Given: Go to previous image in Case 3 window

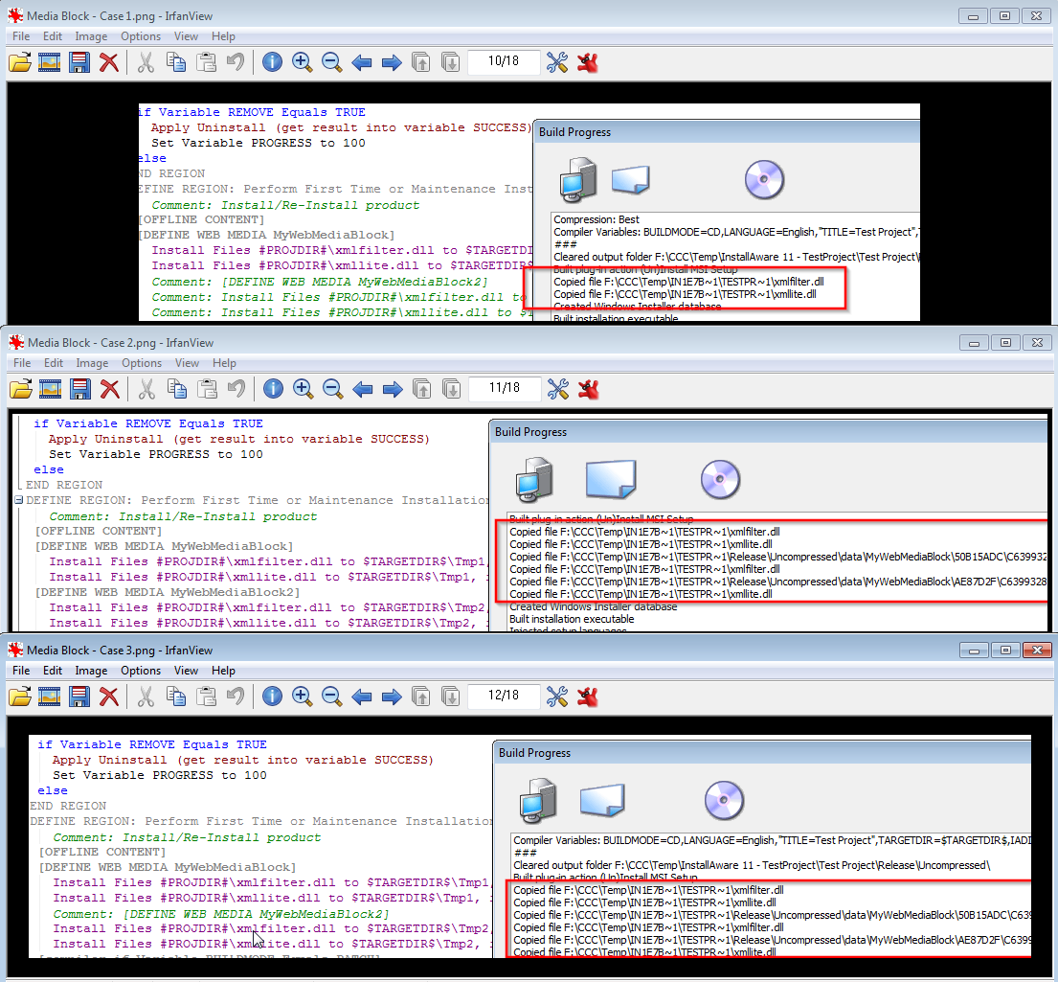Looking at the screenshot, I should point(362,697).
